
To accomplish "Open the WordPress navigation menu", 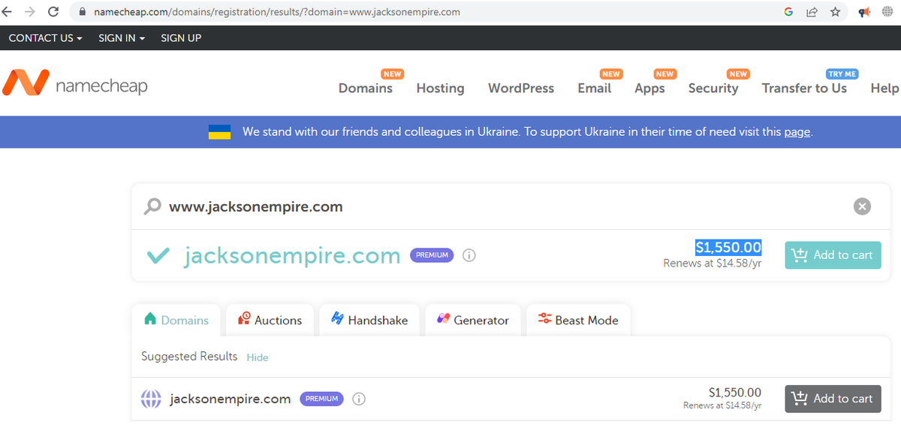I will (x=521, y=89).
